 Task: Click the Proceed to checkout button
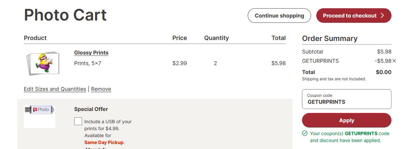pyautogui.click(x=354, y=16)
